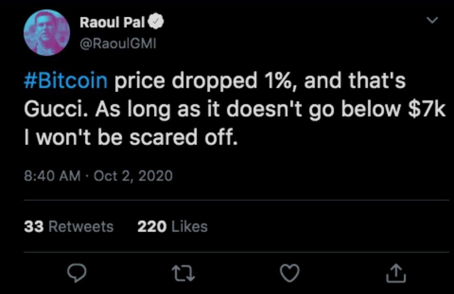The width and height of the screenshot is (454, 294).
Task: Retweet this post using the retweet icon
Action: [183, 273]
